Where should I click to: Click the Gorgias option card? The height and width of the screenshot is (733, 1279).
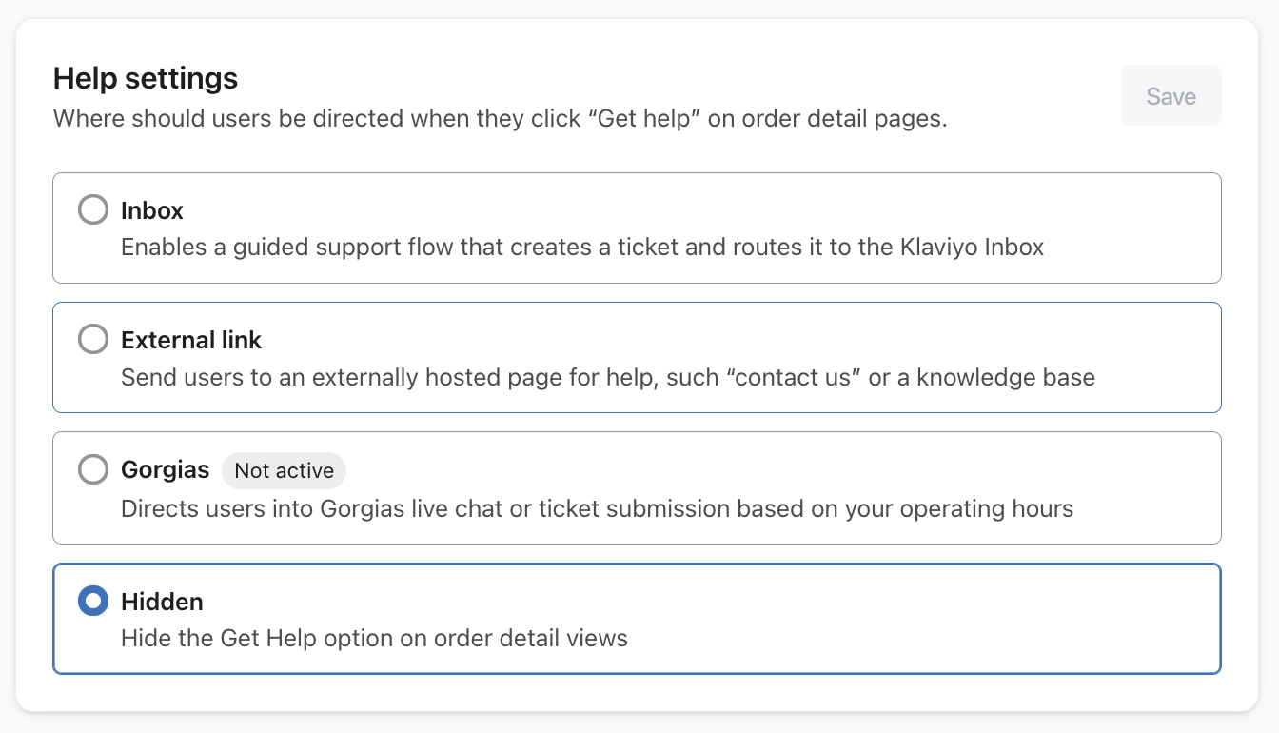pyautogui.click(x=638, y=487)
